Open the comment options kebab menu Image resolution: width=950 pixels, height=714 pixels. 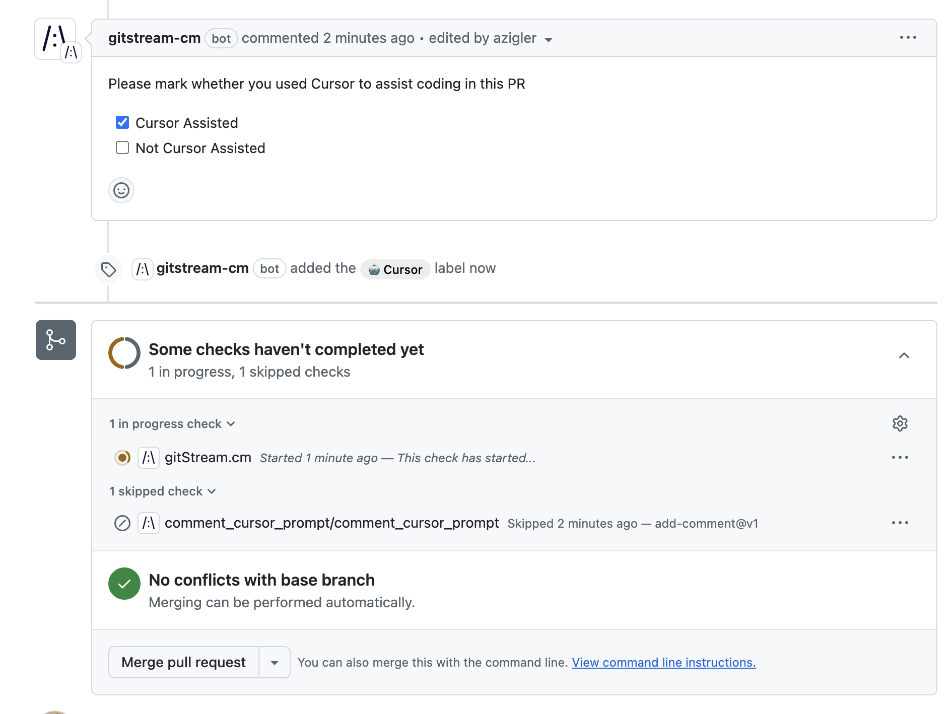[x=908, y=37]
